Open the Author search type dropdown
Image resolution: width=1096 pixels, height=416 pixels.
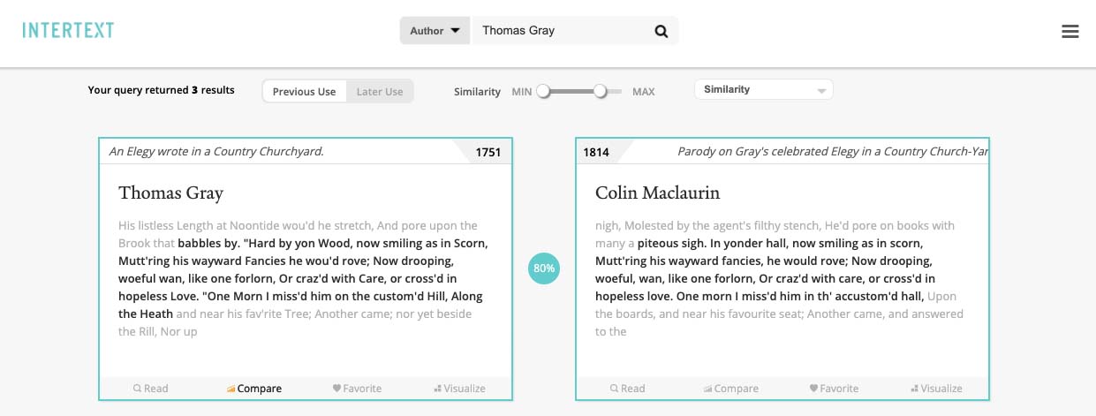pyautogui.click(x=435, y=31)
